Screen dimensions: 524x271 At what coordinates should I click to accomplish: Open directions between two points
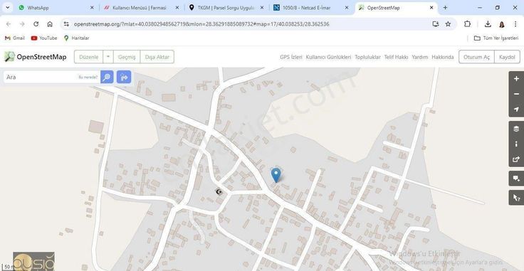124,77
